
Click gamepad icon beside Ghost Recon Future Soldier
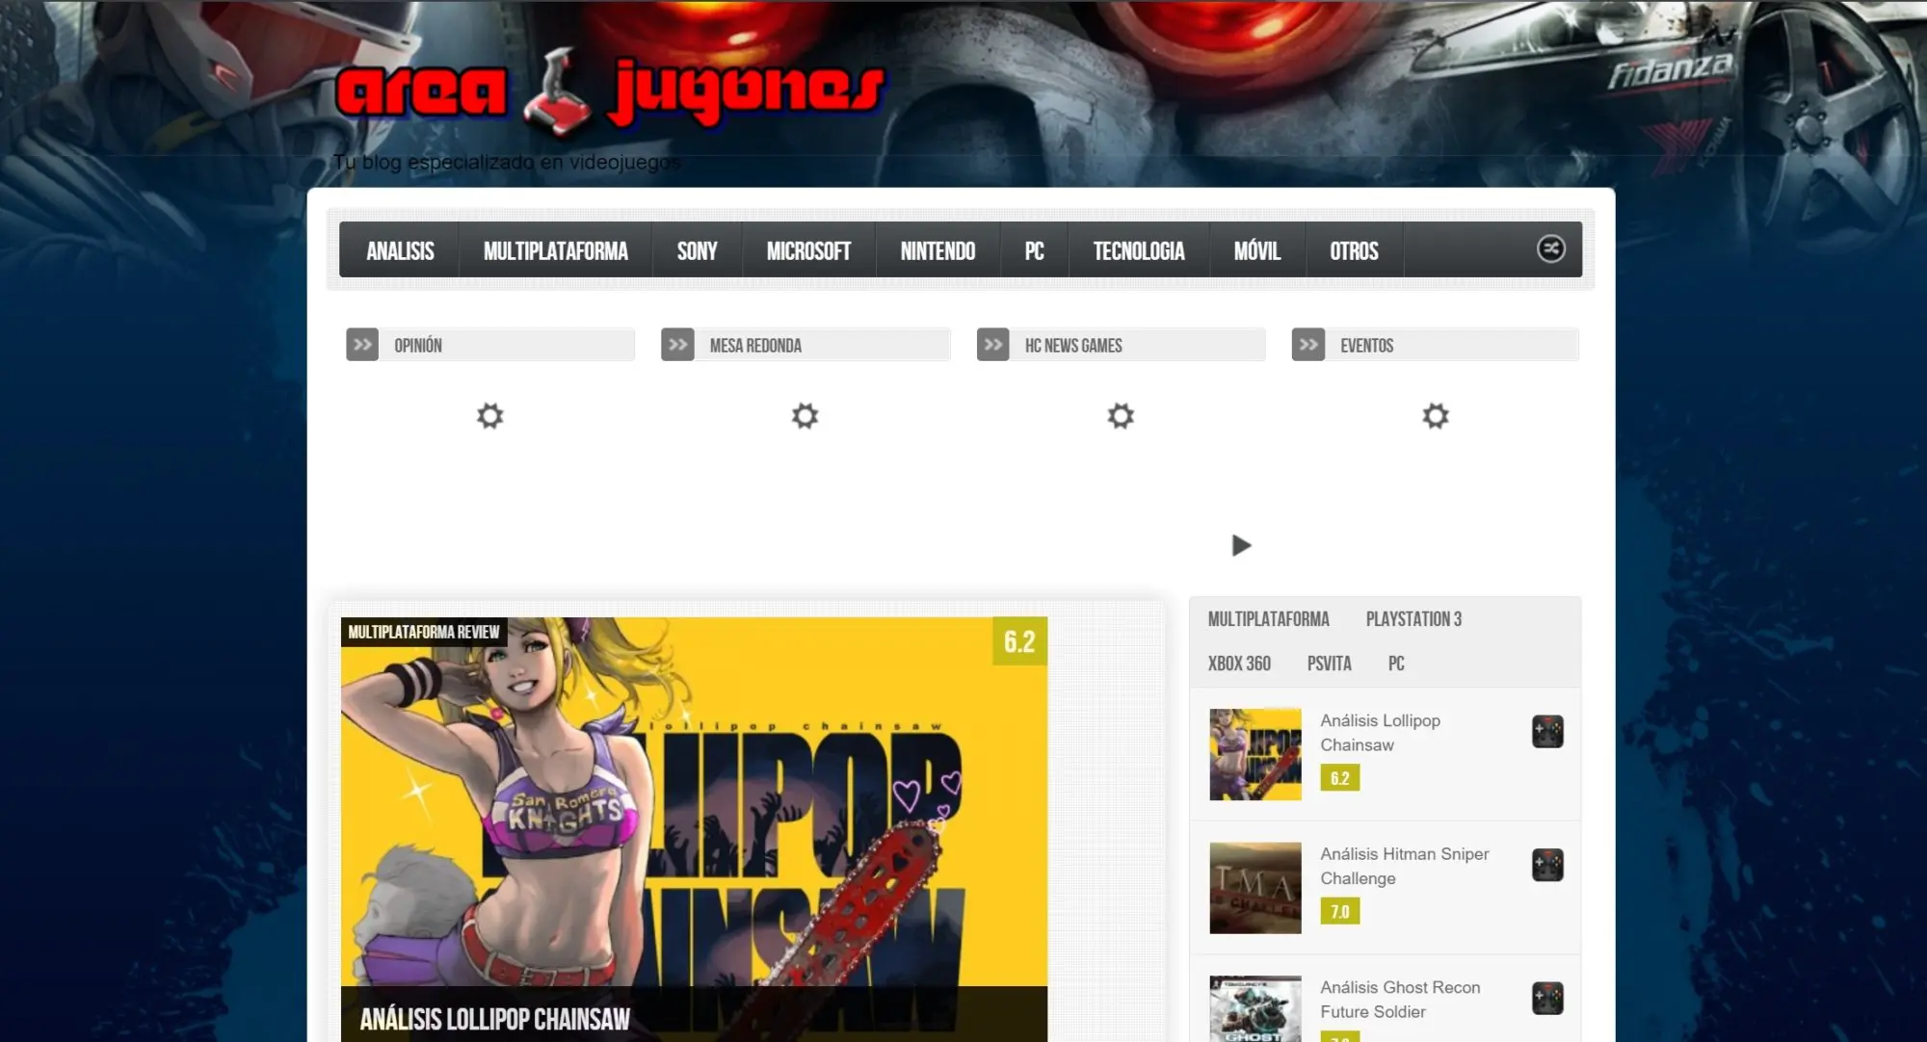point(1547,999)
